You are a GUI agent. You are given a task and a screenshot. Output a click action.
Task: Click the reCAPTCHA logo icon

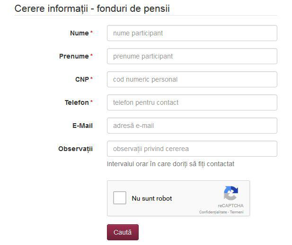click(230, 194)
